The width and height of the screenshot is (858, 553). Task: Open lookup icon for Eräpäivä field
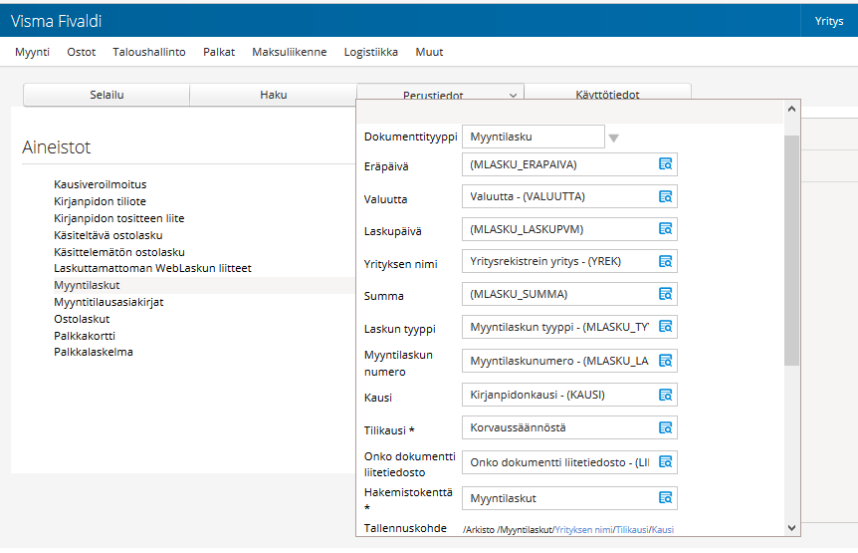tap(665, 164)
